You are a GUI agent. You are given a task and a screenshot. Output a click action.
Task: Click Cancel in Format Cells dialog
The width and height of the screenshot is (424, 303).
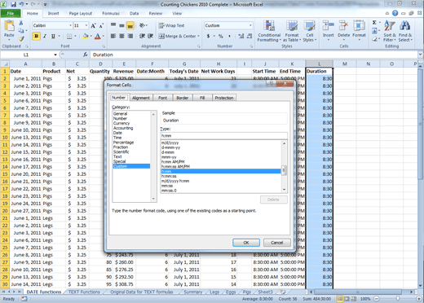[x=277, y=243]
